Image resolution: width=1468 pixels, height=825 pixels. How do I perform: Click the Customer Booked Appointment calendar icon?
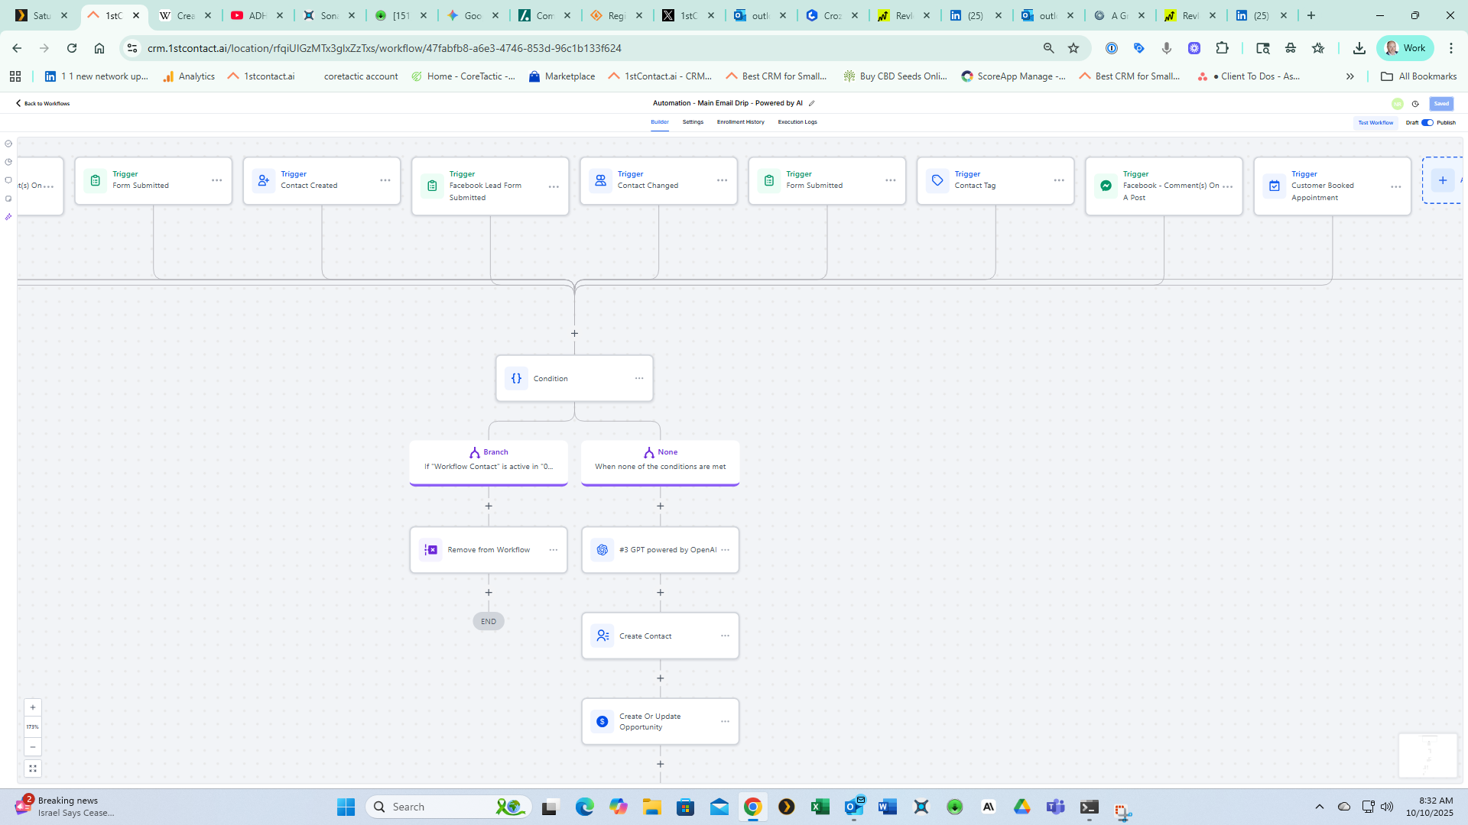pyautogui.click(x=1275, y=186)
